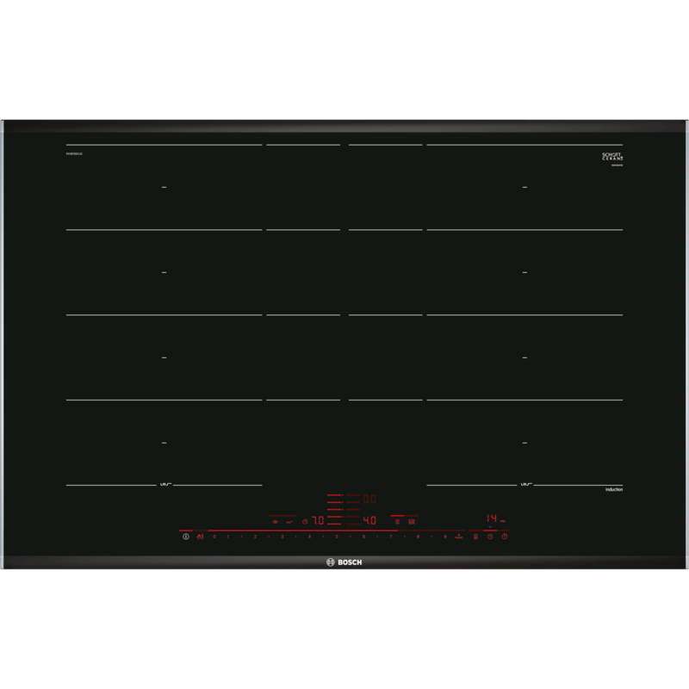Tap the rightmost stopwatch icon
The height and width of the screenshot is (689, 689).
click(x=505, y=537)
